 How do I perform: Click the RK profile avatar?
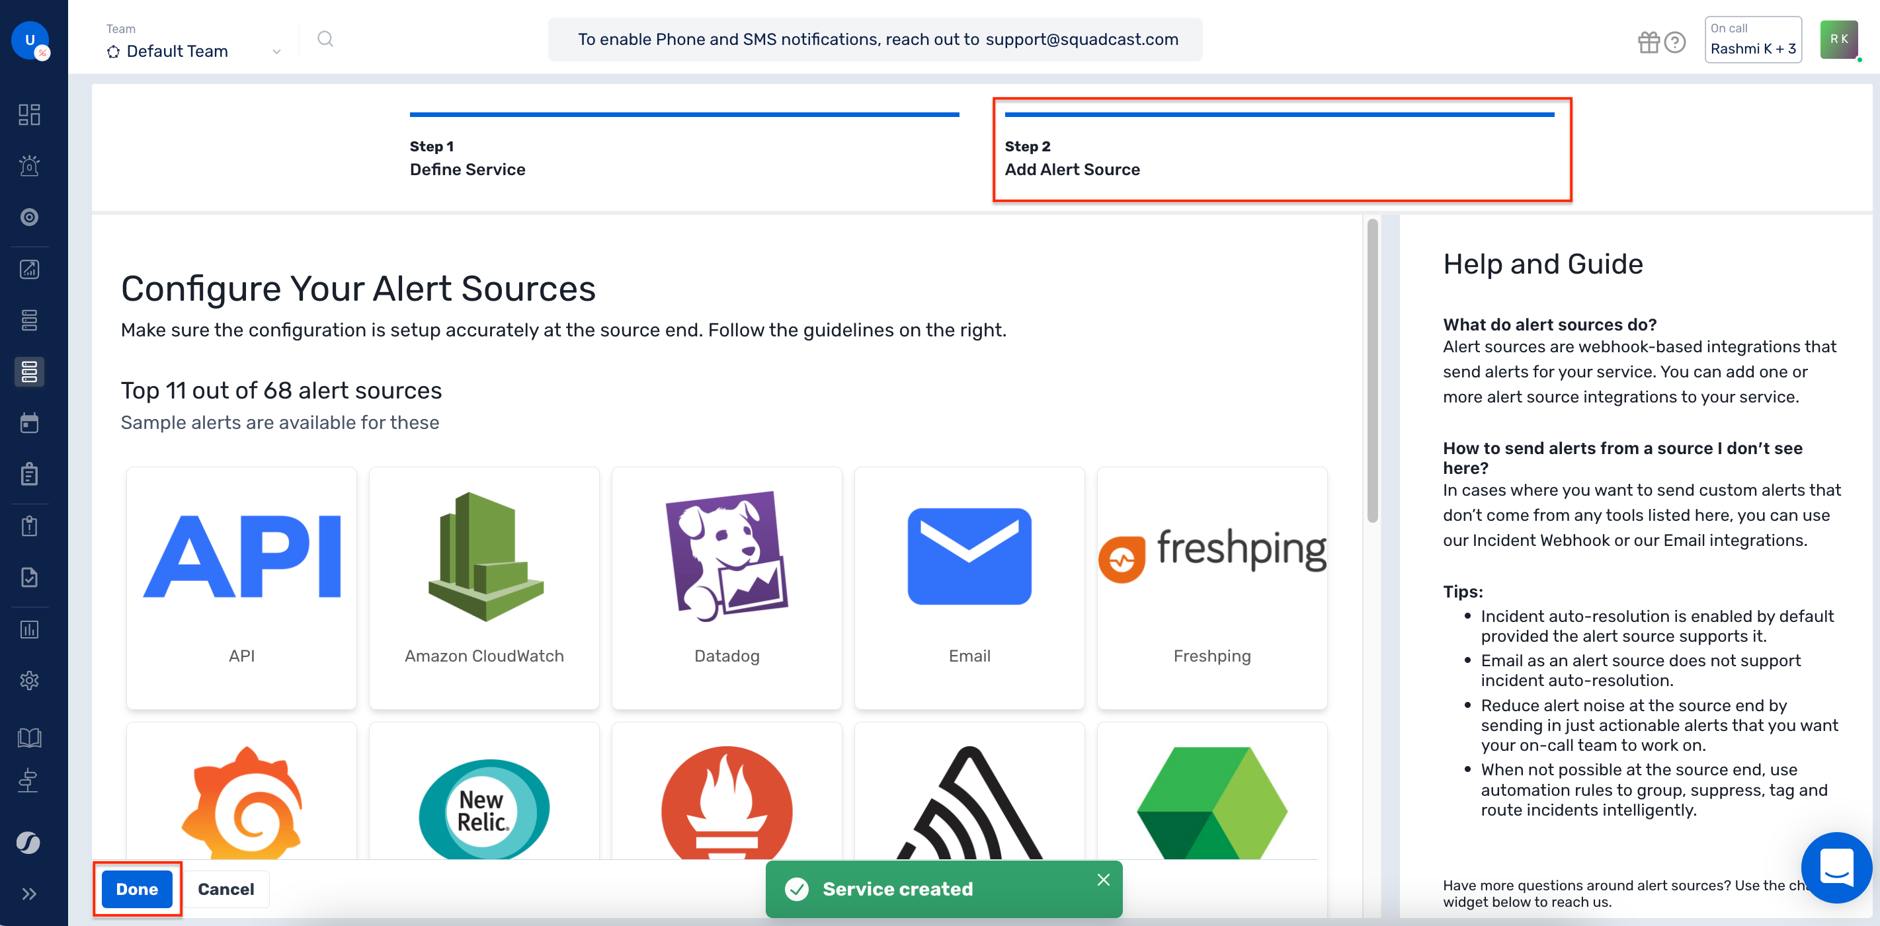tap(1839, 40)
